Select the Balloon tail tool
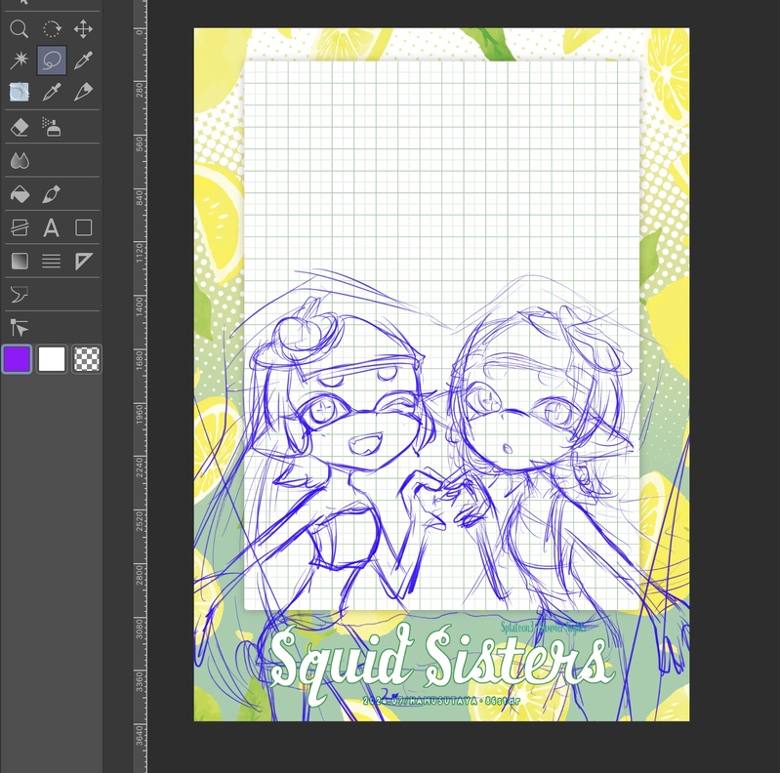This screenshot has height=773, width=780. click(x=19, y=295)
